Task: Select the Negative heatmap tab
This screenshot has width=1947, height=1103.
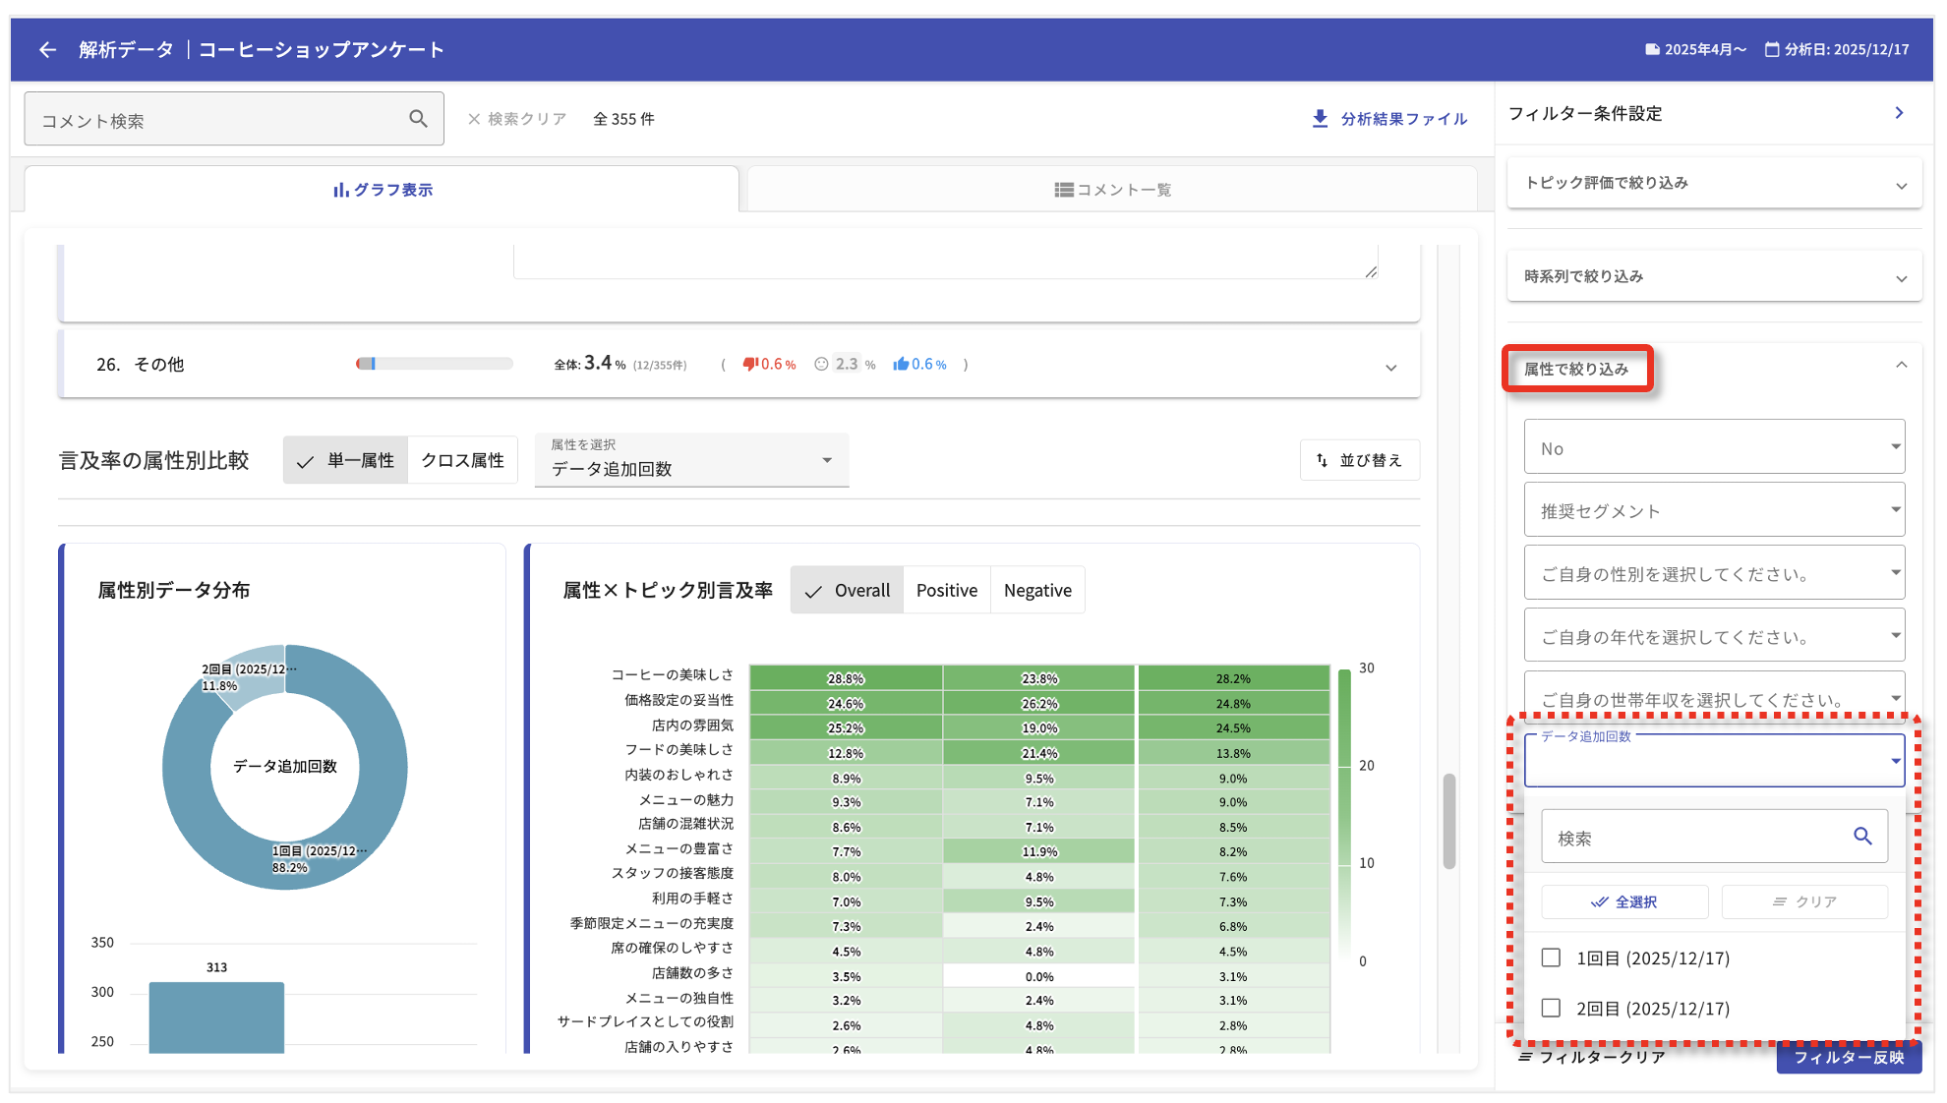Action: click(1036, 590)
